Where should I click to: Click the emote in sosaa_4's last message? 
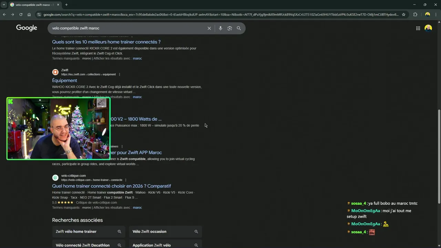372,232
